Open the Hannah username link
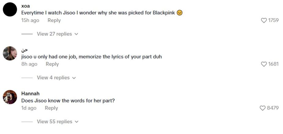This screenshot has width=283, height=134. click(x=30, y=94)
